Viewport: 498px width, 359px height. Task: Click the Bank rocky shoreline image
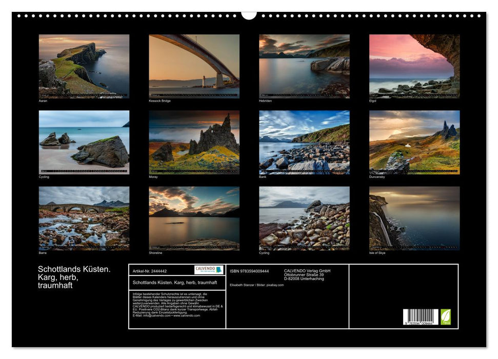click(304, 142)
